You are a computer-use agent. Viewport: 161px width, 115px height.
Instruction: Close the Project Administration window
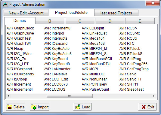(153, 3)
